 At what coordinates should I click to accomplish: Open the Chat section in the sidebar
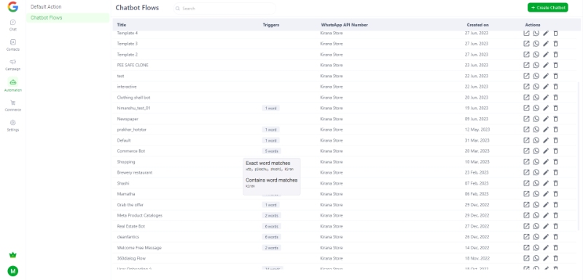(x=12, y=25)
